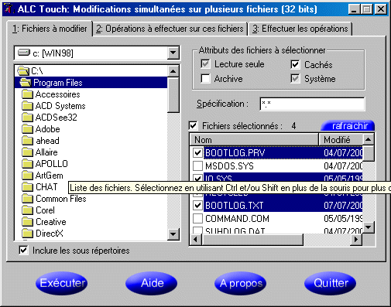Click the drive icon in the c: [WIN98] combo
This screenshot has width=391, height=307.
[x=24, y=53]
